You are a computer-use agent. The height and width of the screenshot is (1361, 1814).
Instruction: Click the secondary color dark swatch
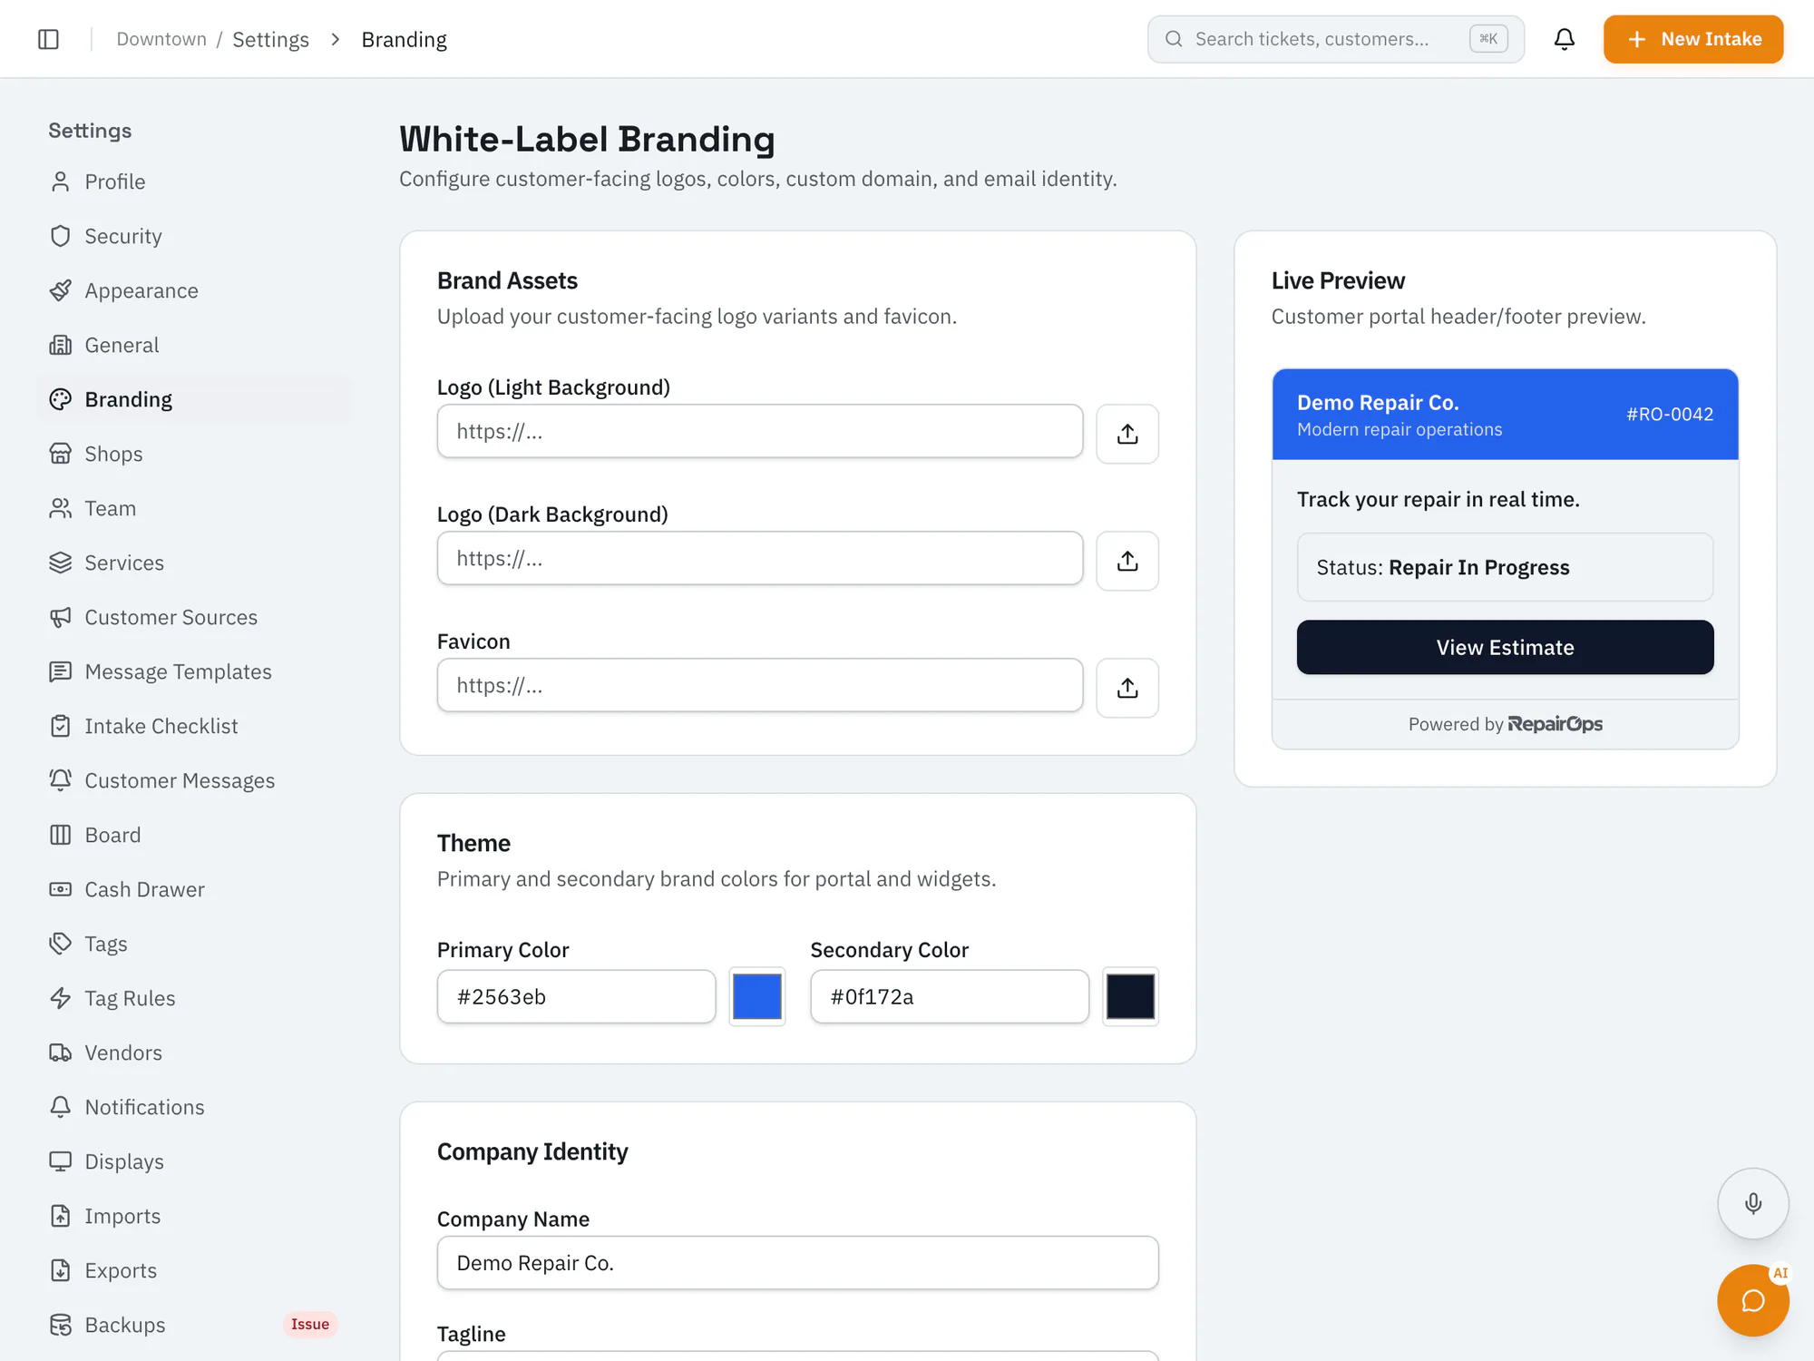pyautogui.click(x=1130, y=996)
